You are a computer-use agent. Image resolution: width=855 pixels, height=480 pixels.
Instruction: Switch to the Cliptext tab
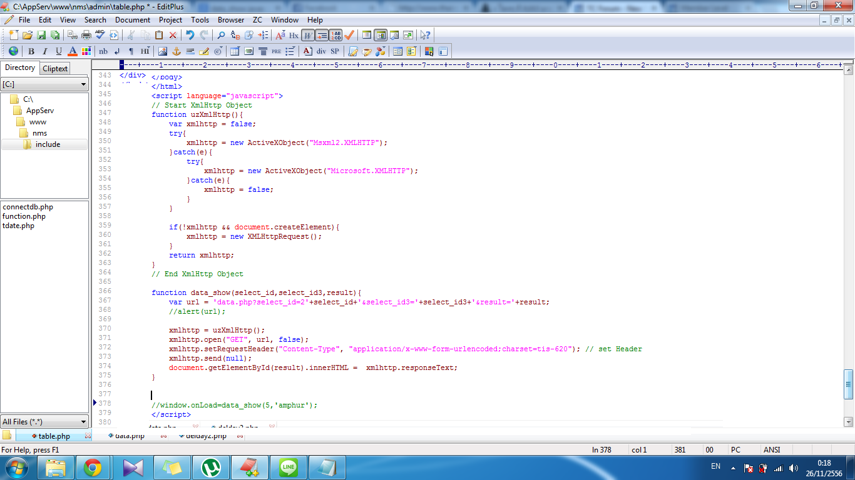(55, 69)
